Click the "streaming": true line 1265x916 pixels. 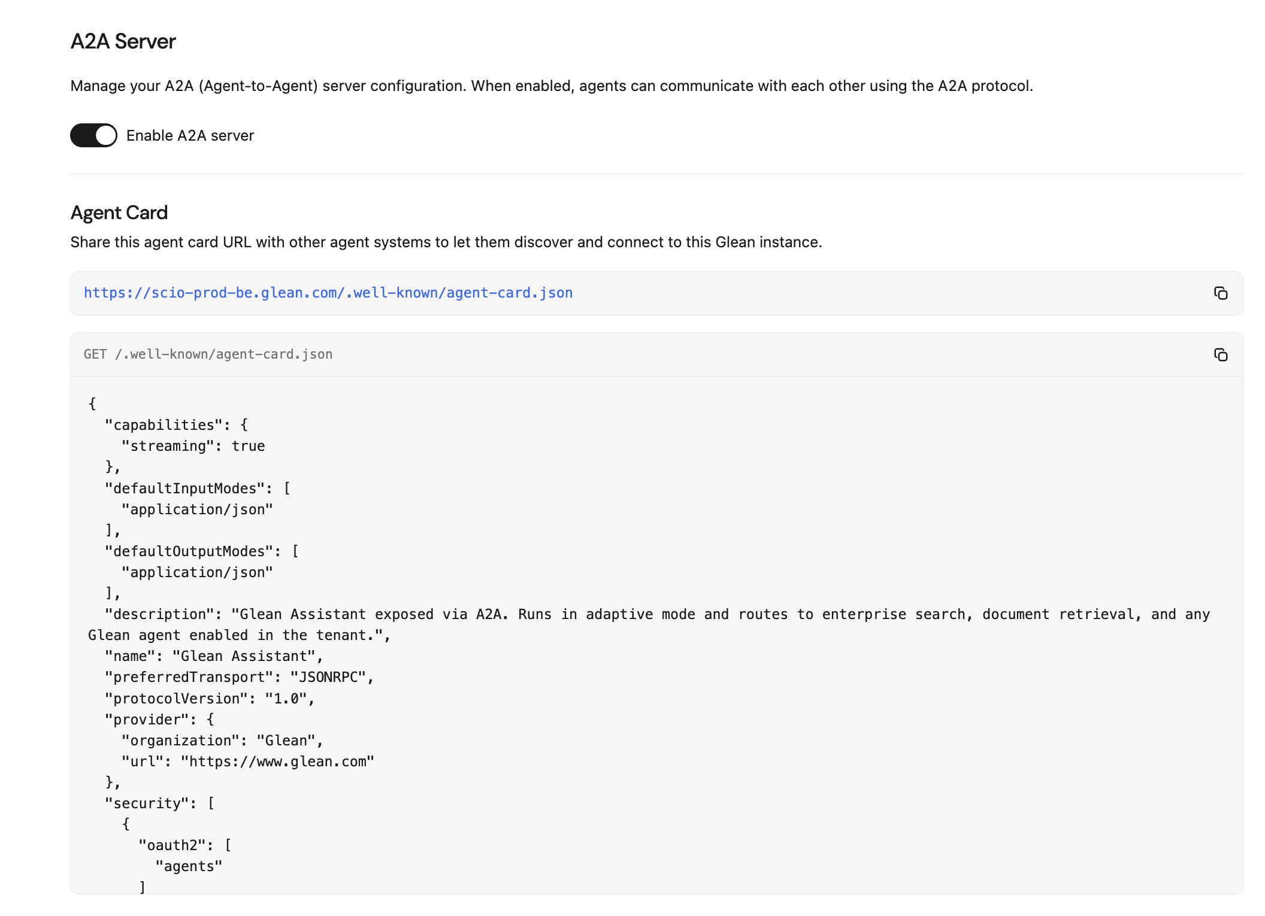(x=193, y=446)
